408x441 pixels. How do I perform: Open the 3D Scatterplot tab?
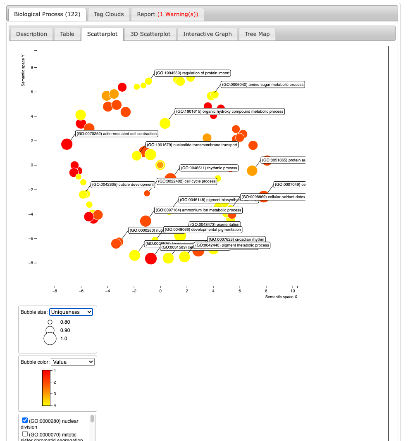pyautogui.click(x=150, y=34)
